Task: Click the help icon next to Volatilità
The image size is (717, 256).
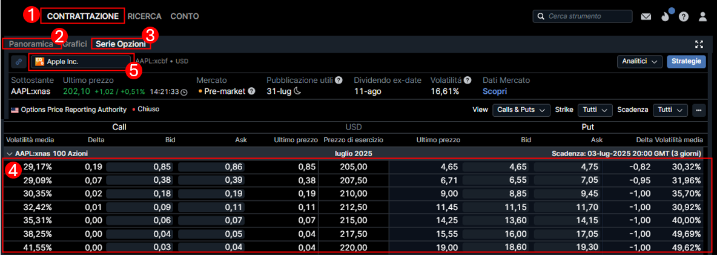Action: coord(468,80)
